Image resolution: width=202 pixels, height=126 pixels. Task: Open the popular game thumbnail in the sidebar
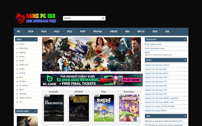pyautogui.click(x=27, y=121)
